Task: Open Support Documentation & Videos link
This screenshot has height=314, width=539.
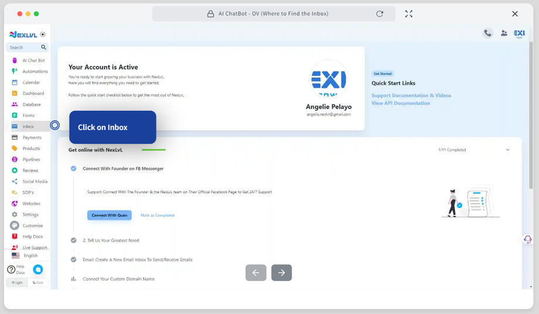Action: tap(411, 95)
